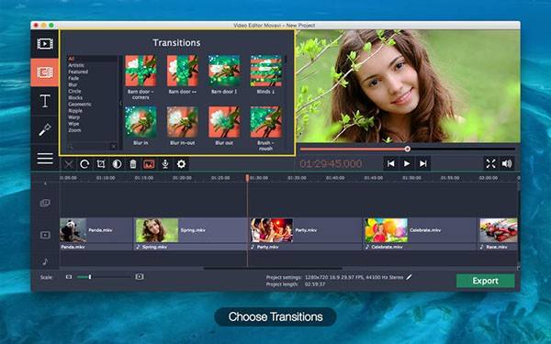Image resolution: width=551 pixels, height=344 pixels.
Task: Open the Media import tab icon
Action: 45,44
